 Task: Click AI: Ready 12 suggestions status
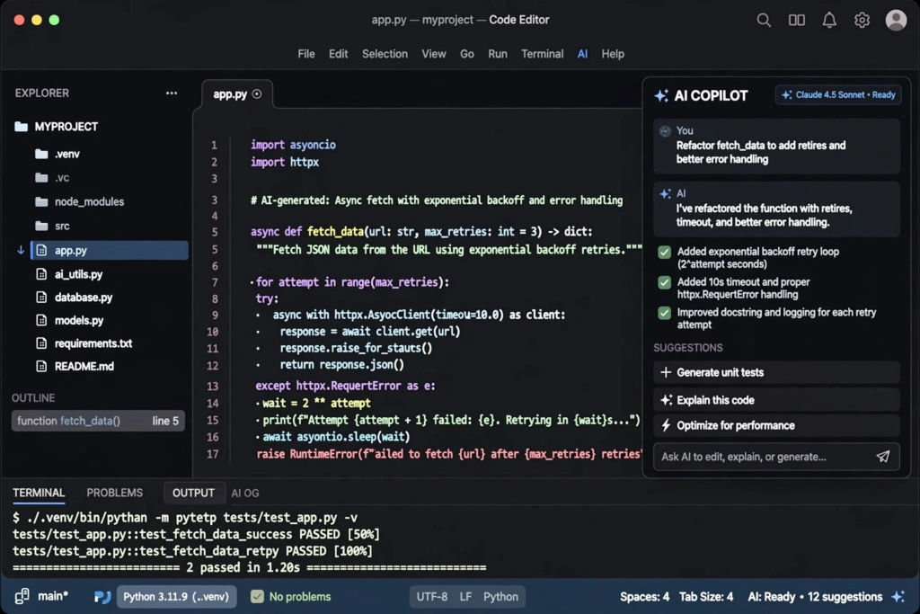815,596
